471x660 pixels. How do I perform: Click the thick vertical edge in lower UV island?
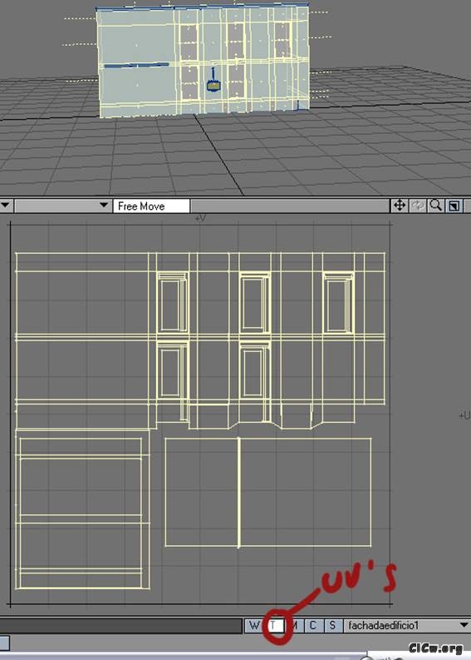point(238,493)
